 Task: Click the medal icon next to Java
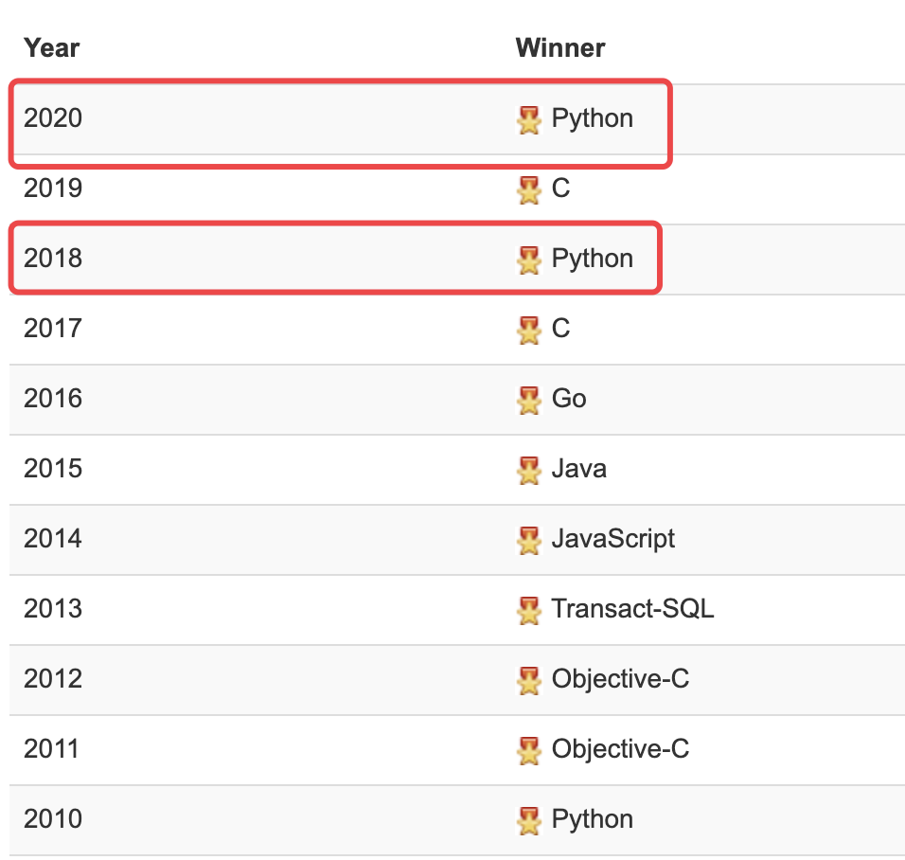tap(528, 470)
